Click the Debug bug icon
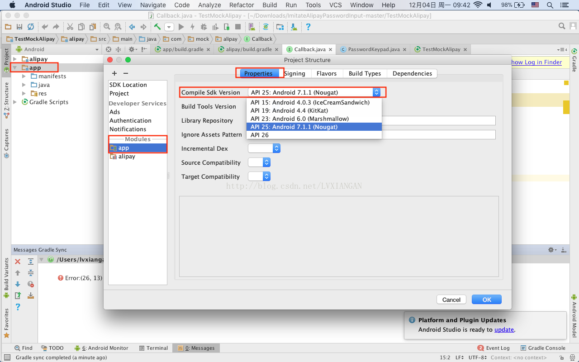Image resolution: width=579 pixels, height=362 pixels. pos(204,27)
